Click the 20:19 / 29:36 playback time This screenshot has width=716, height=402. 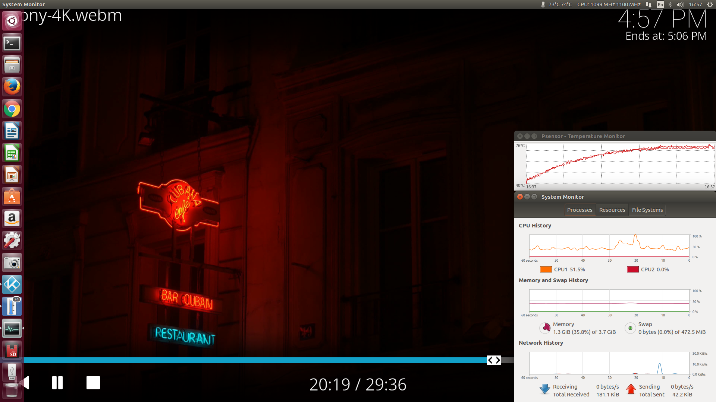pyautogui.click(x=358, y=385)
